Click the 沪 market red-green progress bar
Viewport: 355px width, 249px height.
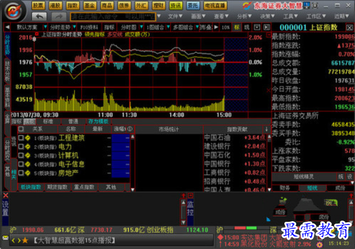click(246, 228)
